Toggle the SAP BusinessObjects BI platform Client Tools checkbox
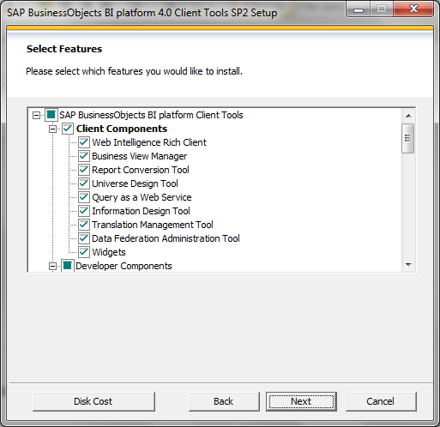This screenshot has height=427, width=440. (51, 115)
